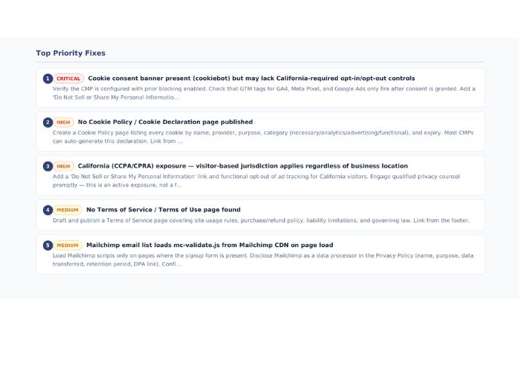This screenshot has height=376, width=519.
Task: Click the HIGH tag on Cookie Policy item
Action: click(63, 122)
